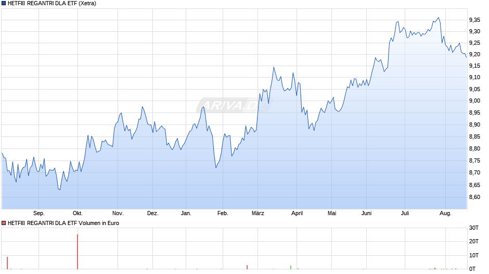The height and width of the screenshot is (274, 489).
Task: Click the Jan. month label
Action: (186, 214)
